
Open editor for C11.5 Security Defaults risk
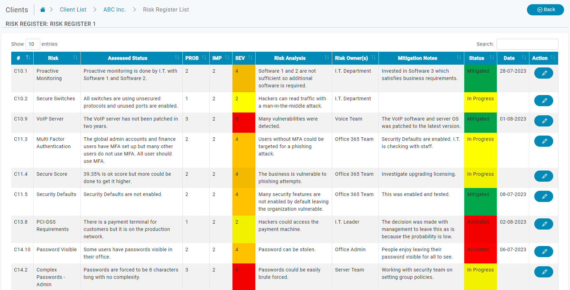pyautogui.click(x=543, y=196)
